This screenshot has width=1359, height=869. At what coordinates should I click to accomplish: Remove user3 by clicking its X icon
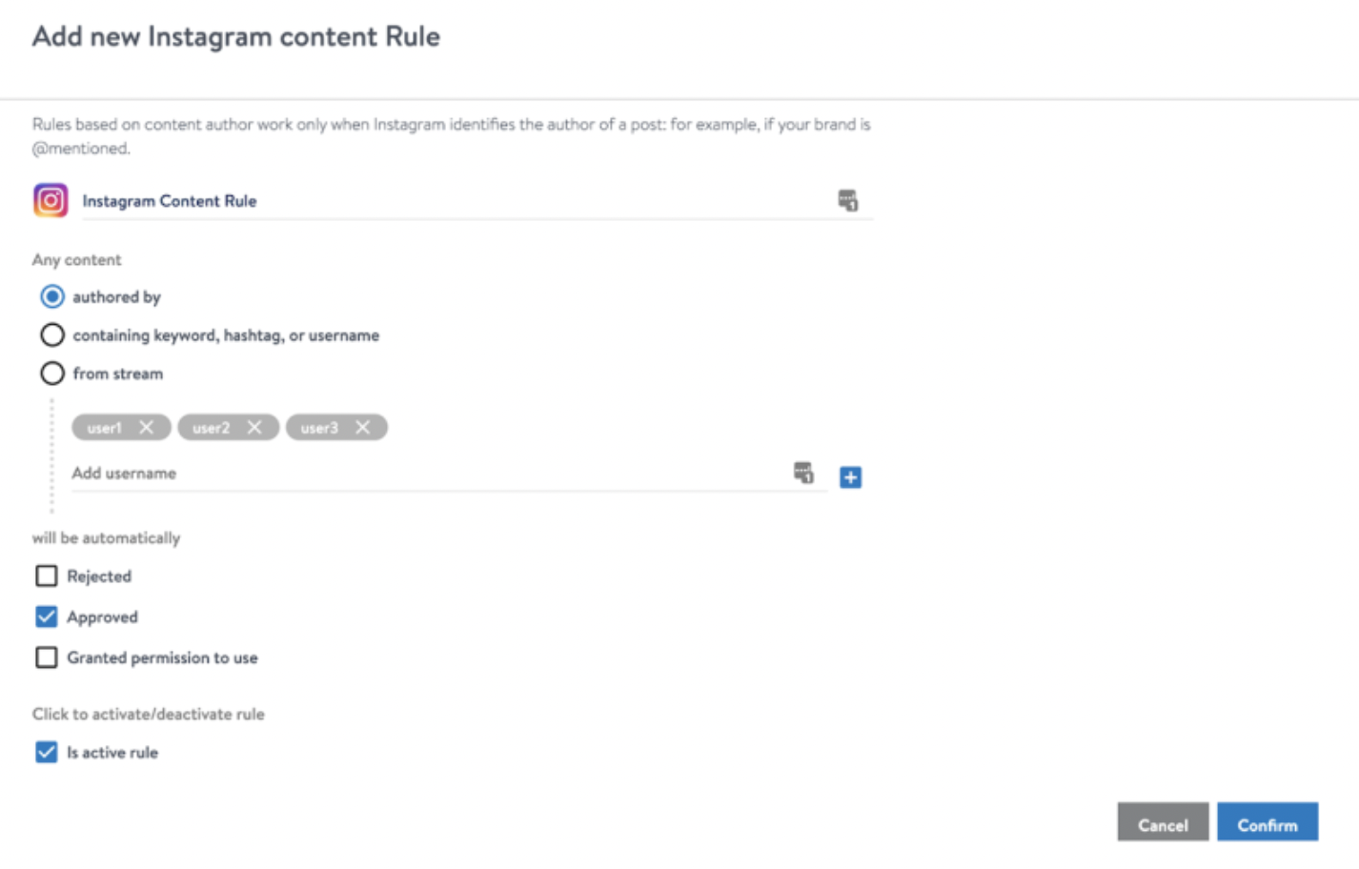[x=363, y=427]
